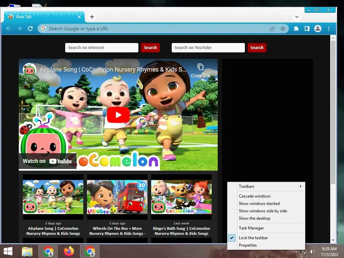Image resolution: width=344 pixels, height=258 pixels.
Task: Open the Wheels On The Bus thumbnail
Action: pos(117,197)
